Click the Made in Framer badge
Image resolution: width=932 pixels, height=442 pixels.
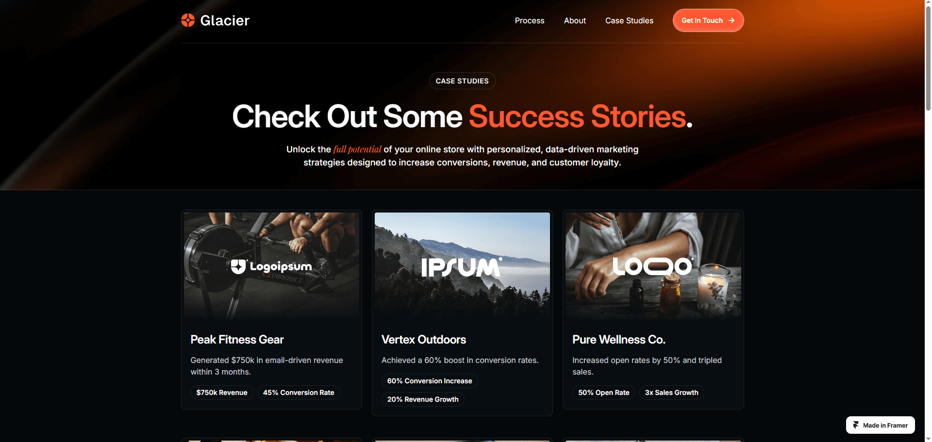(x=881, y=425)
